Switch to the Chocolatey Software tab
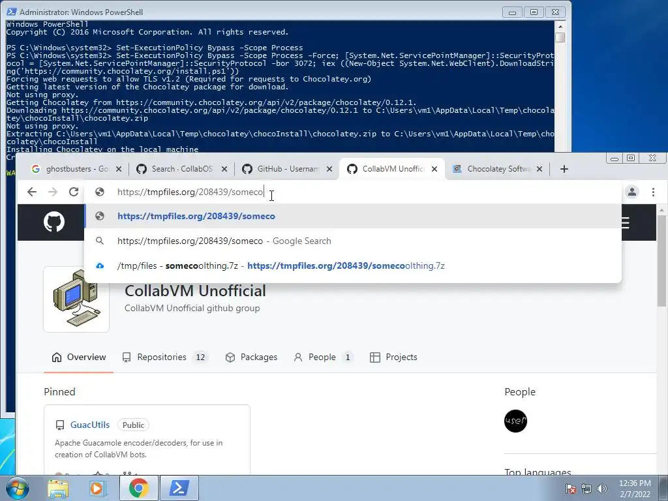Screen dimensions: 668x501 pyautogui.click(x=496, y=169)
